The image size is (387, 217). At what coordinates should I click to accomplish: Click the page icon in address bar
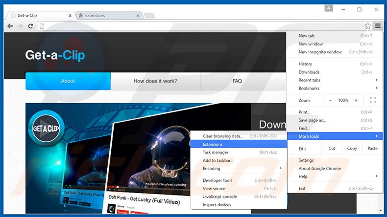coord(42,26)
